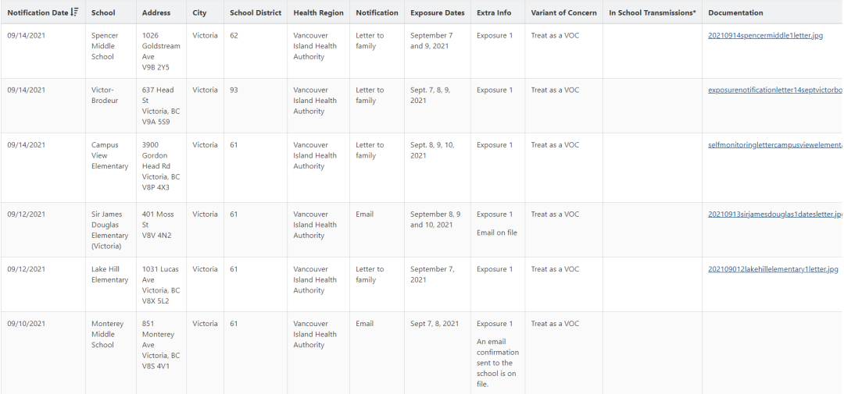844x394 pixels.
Task: Select the Monterey Middle School cell
Action: pos(110,353)
